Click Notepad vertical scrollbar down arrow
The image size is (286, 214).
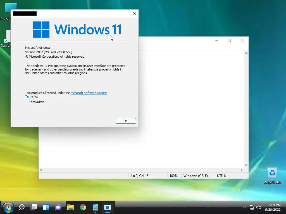[246, 165]
